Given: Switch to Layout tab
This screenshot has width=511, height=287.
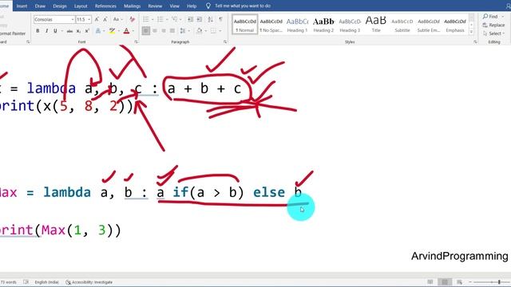Looking at the screenshot, I should (81, 6).
